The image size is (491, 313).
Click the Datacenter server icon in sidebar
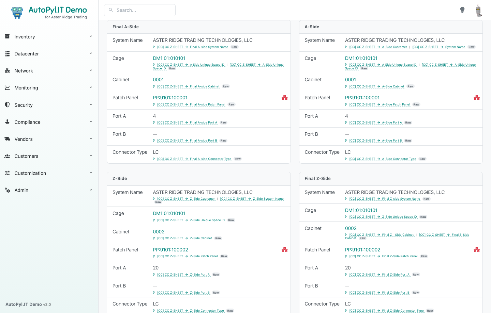pyautogui.click(x=7, y=53)
